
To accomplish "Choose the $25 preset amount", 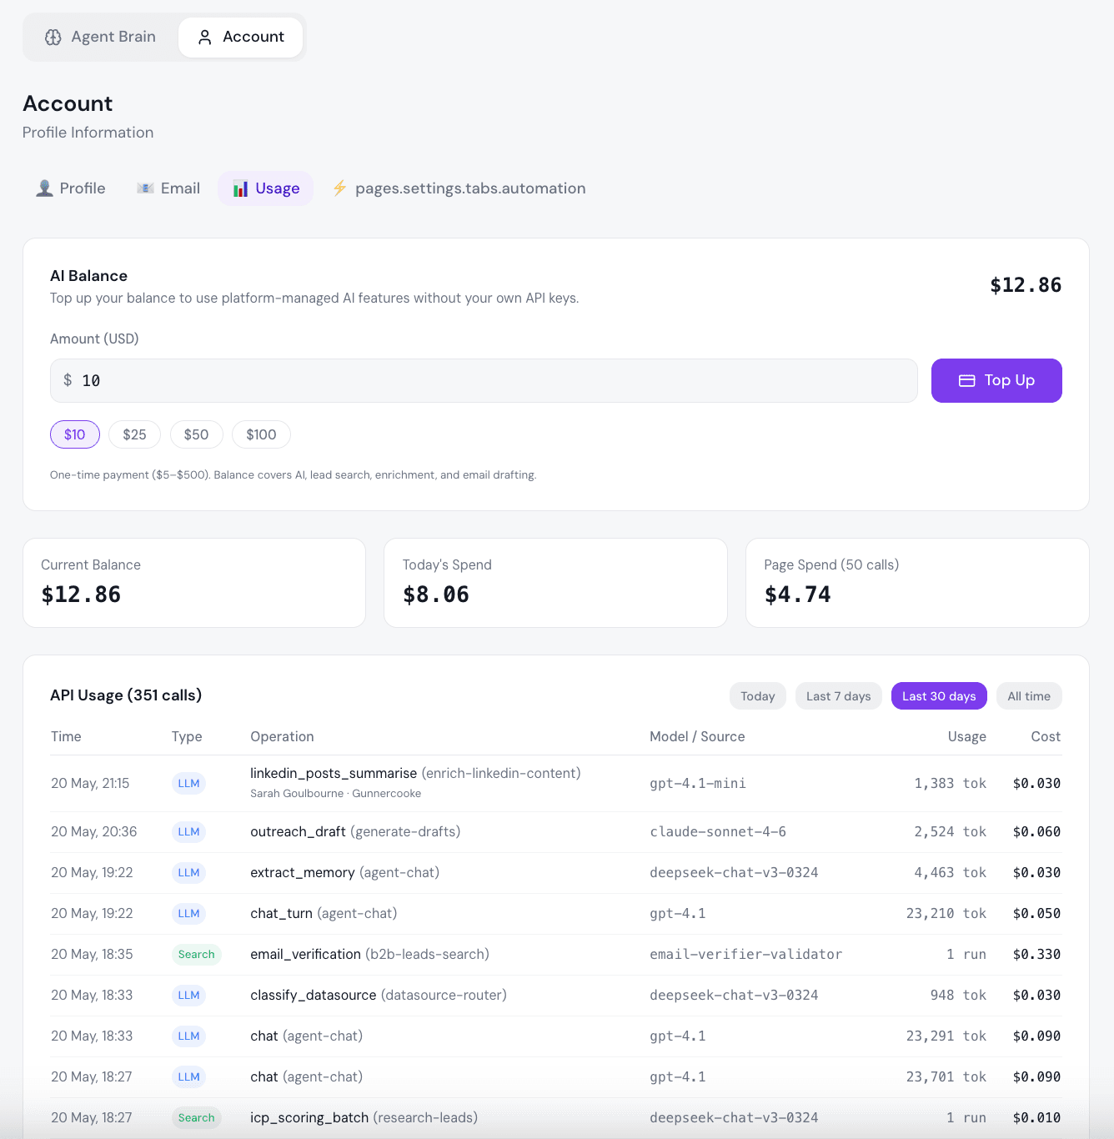I will point(134,434).
